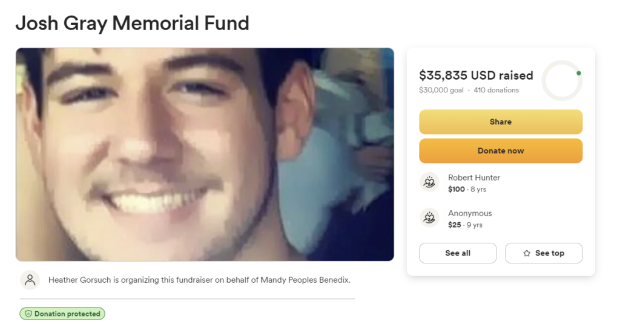The image size is (620, 325).
Task: Click the $30,000 goal text
Action: click(x=441, y=90)
